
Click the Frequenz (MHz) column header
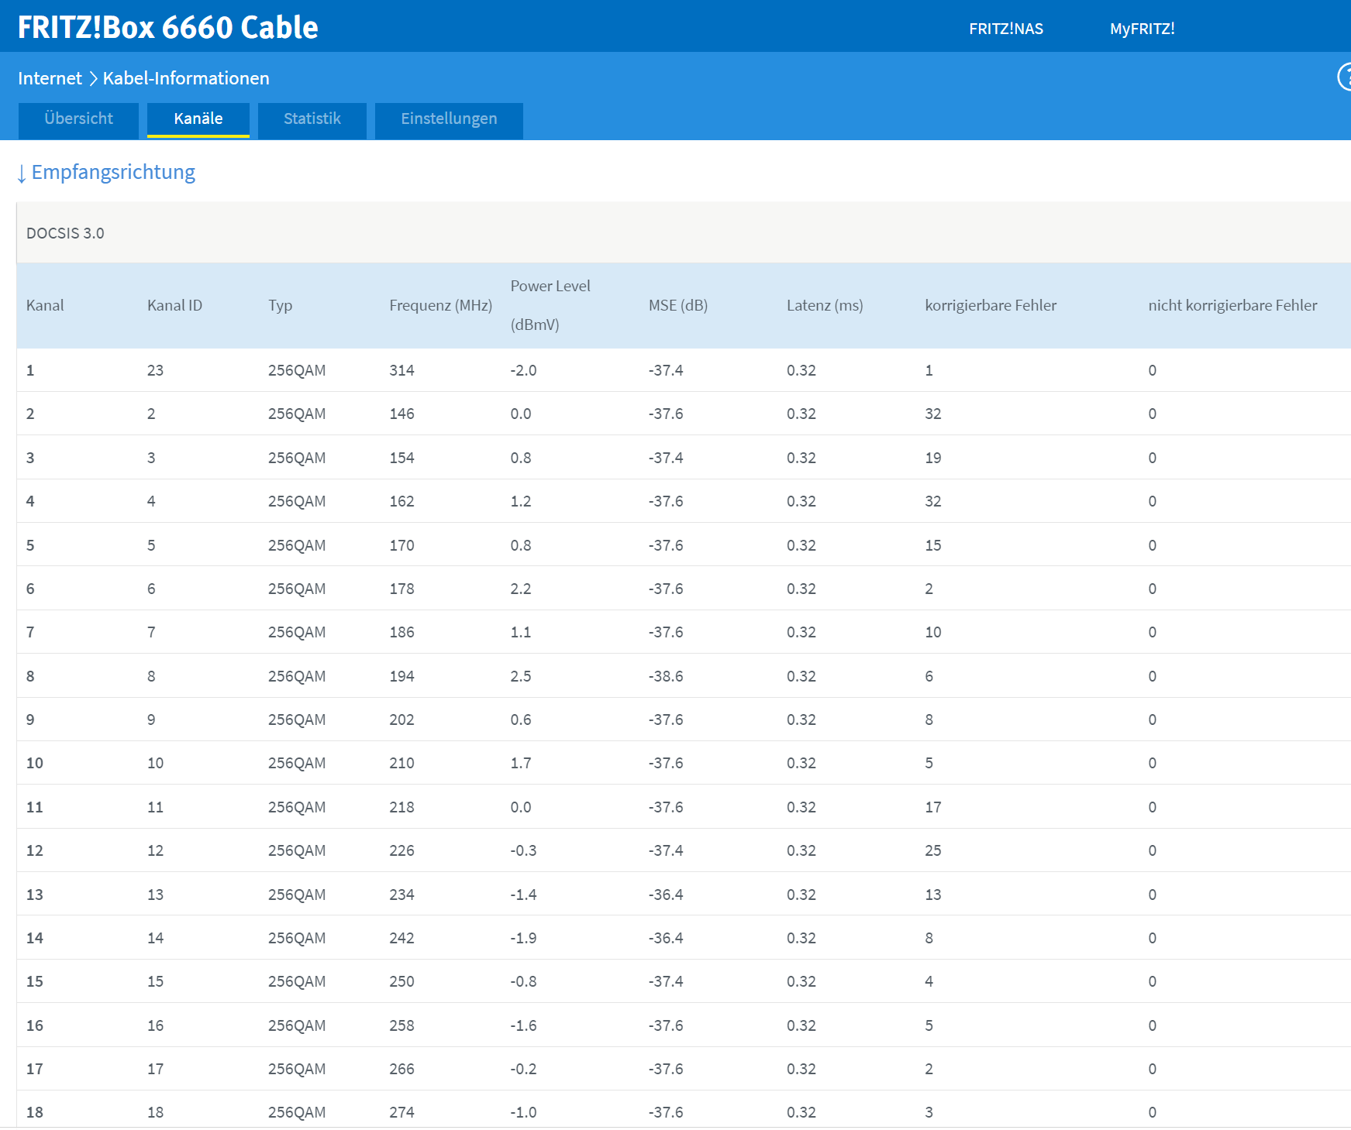click(x=441, y=305)
